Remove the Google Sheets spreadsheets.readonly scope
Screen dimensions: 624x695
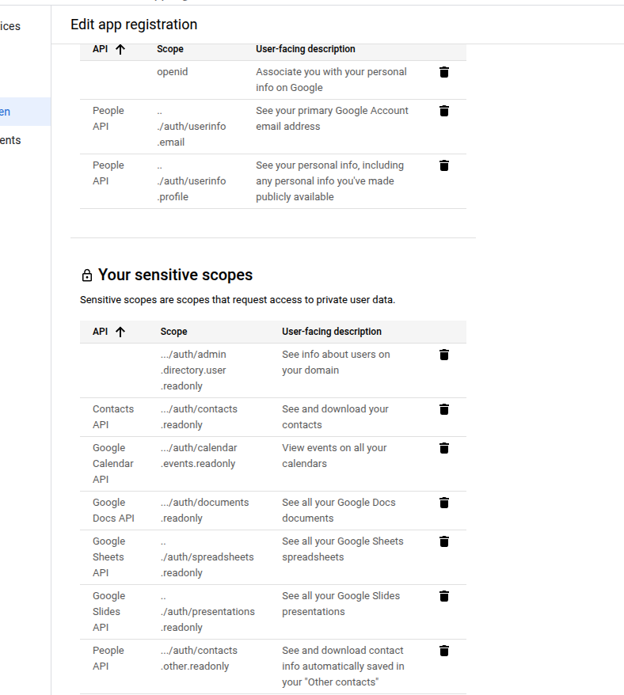click(444, 541)
